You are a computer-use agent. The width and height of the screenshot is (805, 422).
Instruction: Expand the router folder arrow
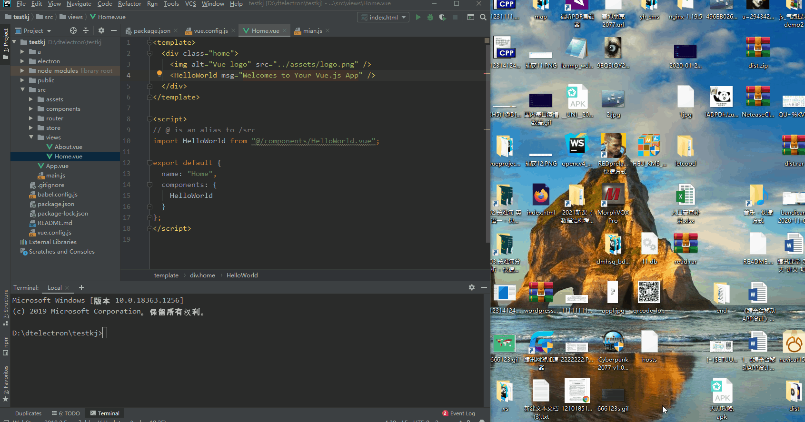(x=31, y=118)
